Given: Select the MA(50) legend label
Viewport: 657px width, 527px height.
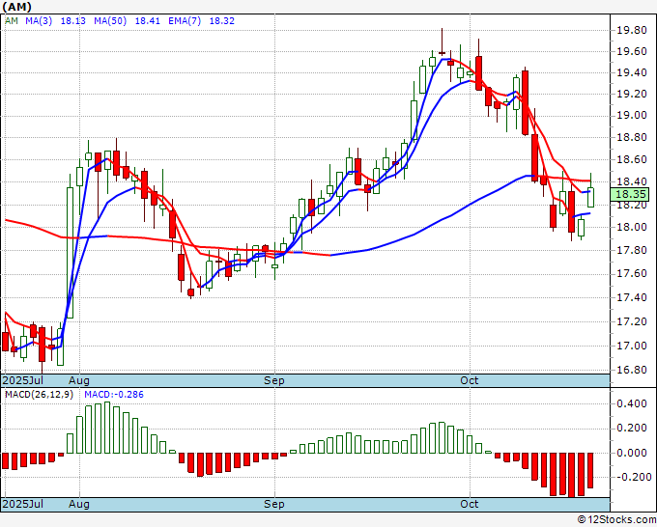Looking at the screenshot, I should point(112,19).
